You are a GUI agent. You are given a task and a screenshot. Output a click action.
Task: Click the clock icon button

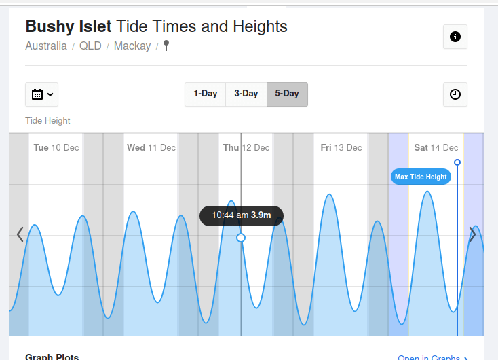(x=455, y=94)
